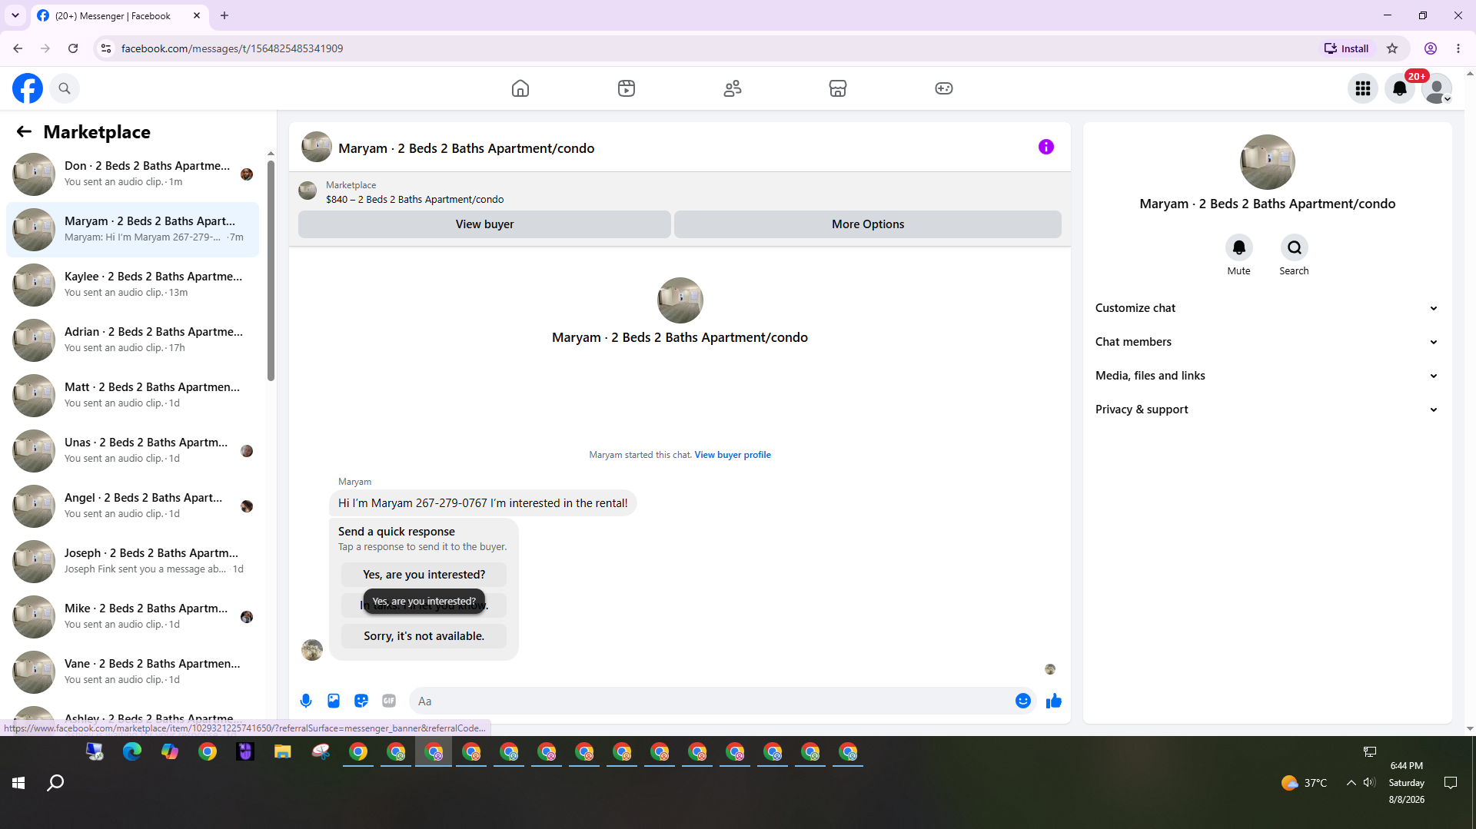Attach a photo using the image icon
This screenshot has width=1476, height=829.
pyautogui.click(x=334, y=701)
